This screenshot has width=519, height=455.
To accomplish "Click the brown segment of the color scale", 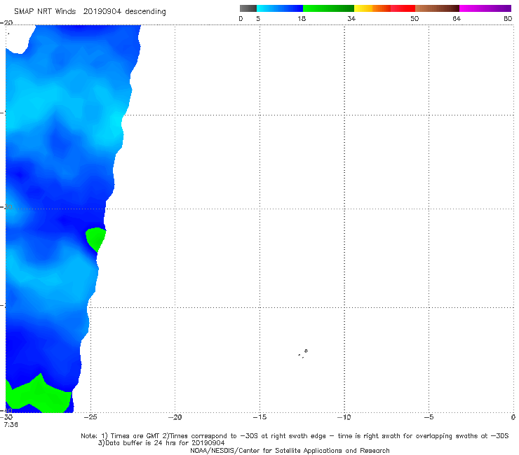I will pos(437,8).
